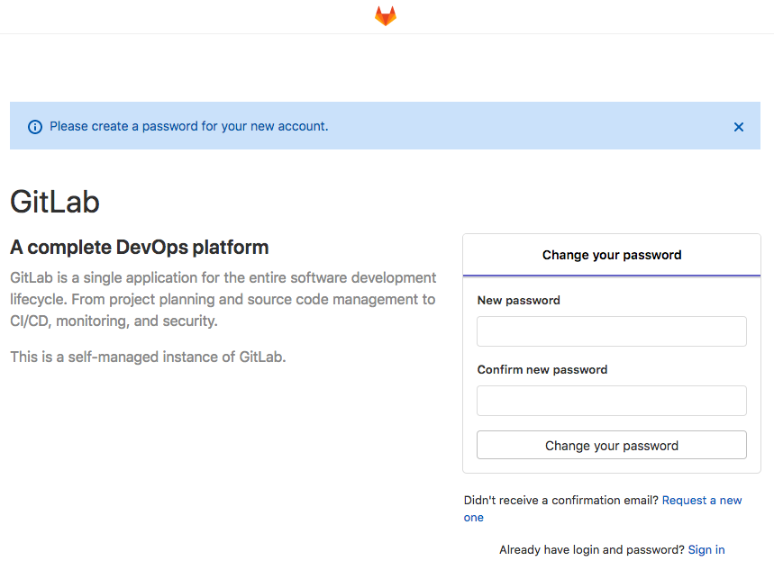Click the confirmation email question text
The width and height of the screenshot is (774, 579).
pos(563,500)
